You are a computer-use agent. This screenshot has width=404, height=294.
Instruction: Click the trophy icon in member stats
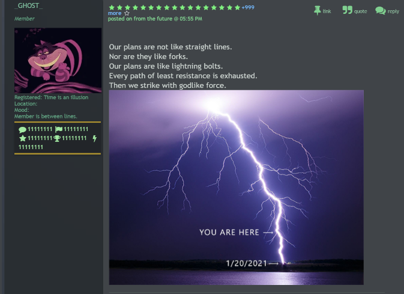pyautogui.click(x=57, y=138)
